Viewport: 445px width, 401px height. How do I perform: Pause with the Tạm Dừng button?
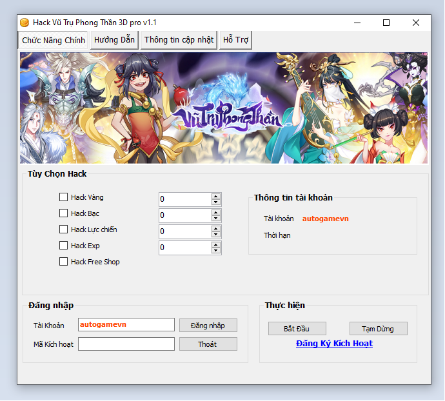click(x=379, y=329)
